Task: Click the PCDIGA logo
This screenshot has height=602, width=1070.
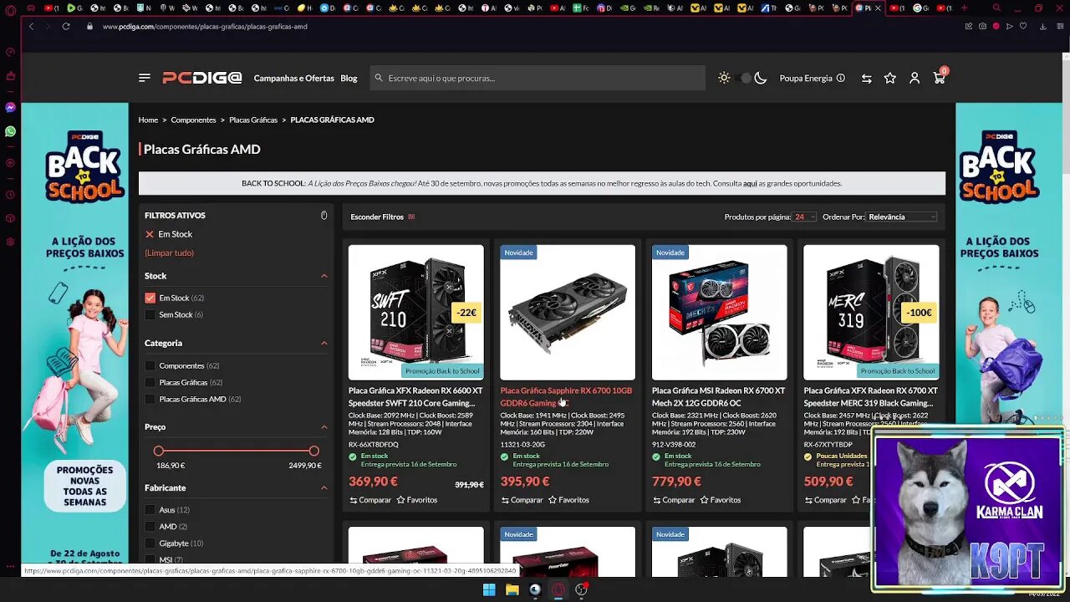Action: [x=201, y=78]
